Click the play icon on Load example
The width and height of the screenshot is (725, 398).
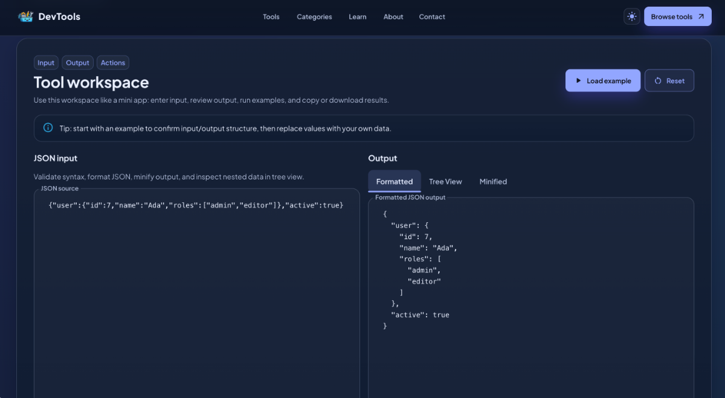(x=578, y=80)
